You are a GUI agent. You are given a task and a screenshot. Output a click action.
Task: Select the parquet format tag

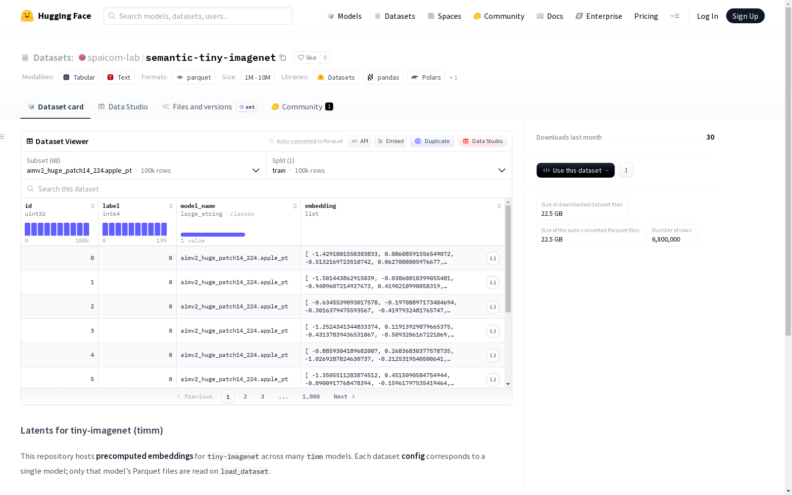coord(194,77)
